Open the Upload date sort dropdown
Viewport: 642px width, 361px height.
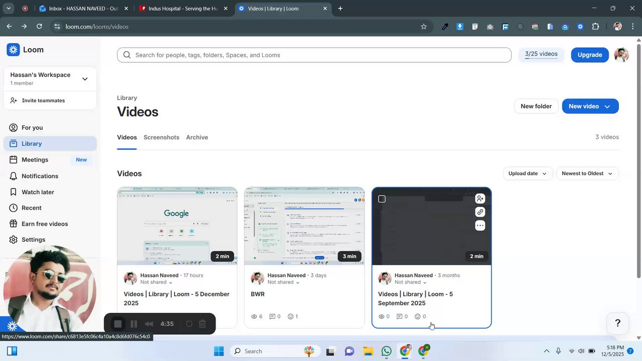coord(528,173)
